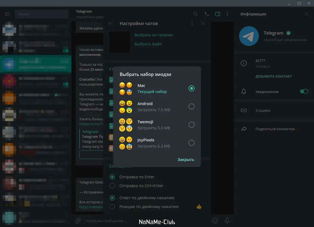The image size is (314, 227).
Task: Start a call with phone icon
Action: [x=207, y=14]
